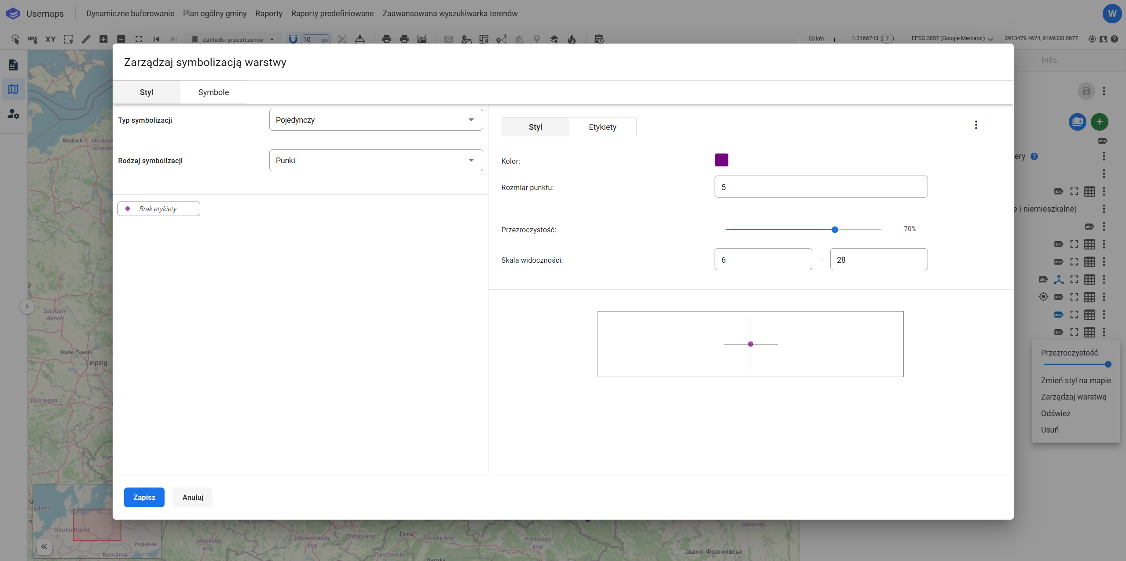Click the WMS identify tool icon

coord(33,39)
